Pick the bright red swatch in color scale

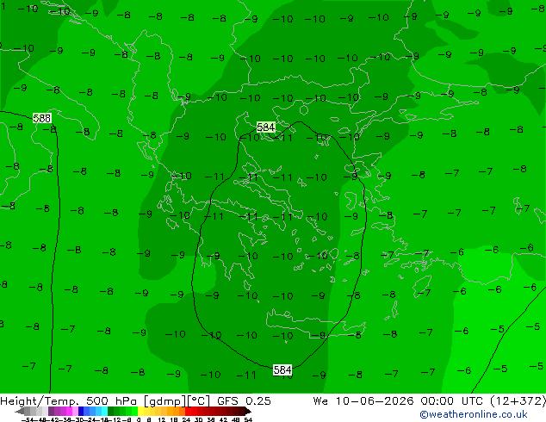(x=188, y=411)
